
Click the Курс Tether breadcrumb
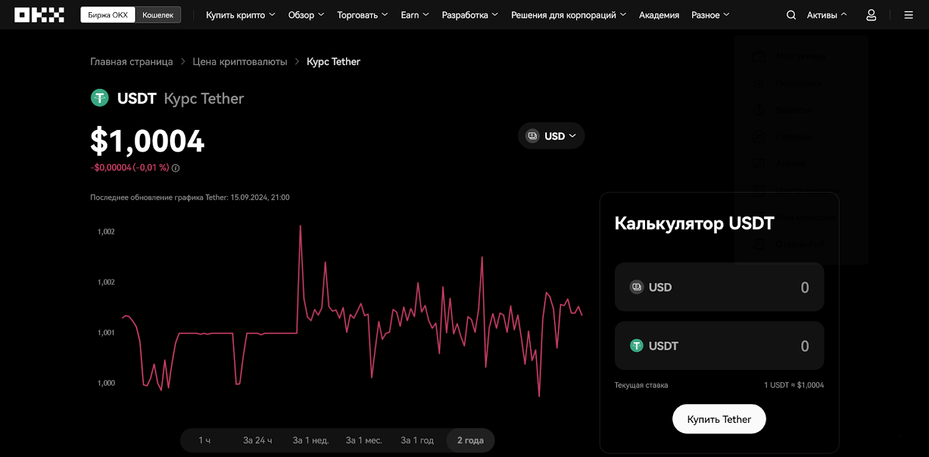point(333,61)
